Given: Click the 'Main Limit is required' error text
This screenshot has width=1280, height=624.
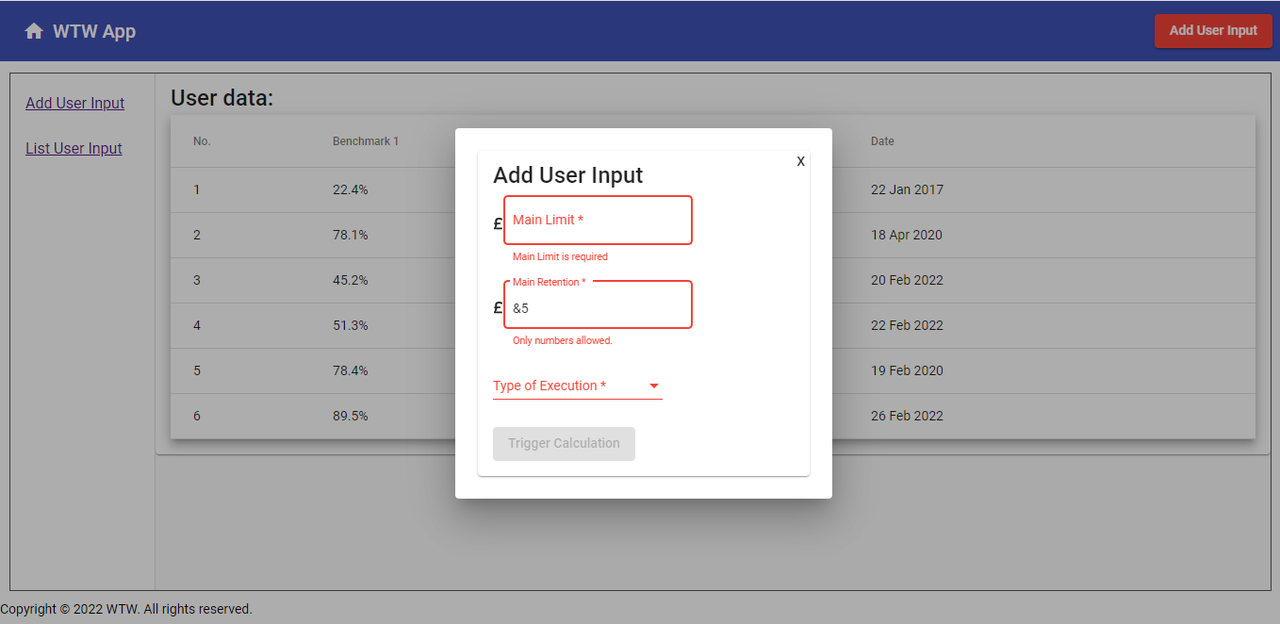Looking at the screenshot, I should (x=560, y=256).
